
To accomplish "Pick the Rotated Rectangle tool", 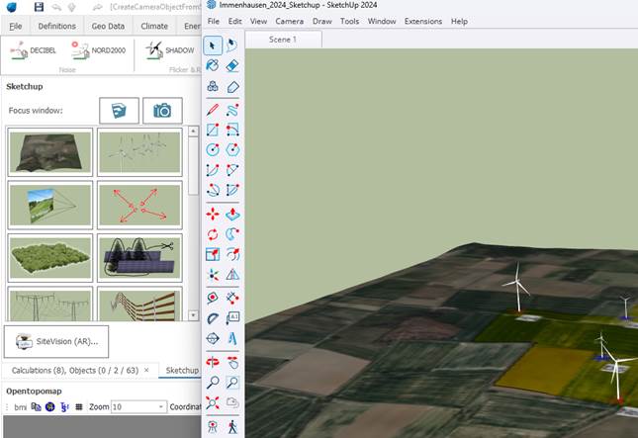I will 231,130.
